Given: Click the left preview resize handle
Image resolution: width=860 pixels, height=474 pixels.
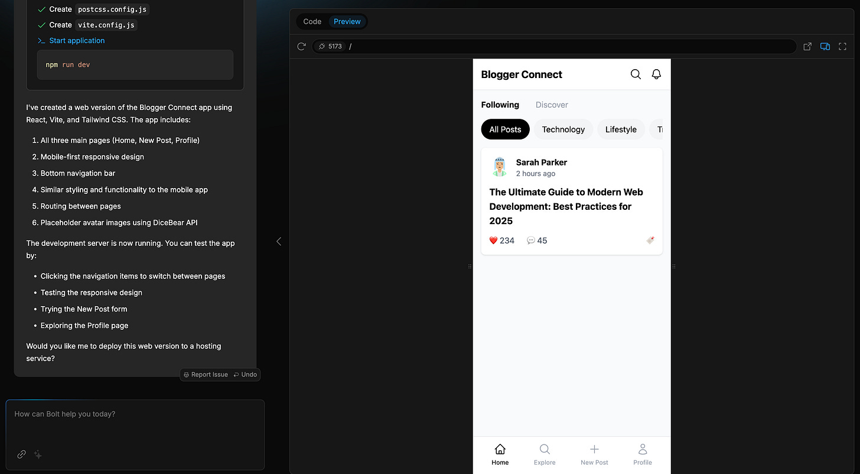Looking at the screenshot, I should pyautogui.click(x=470, y=267).
